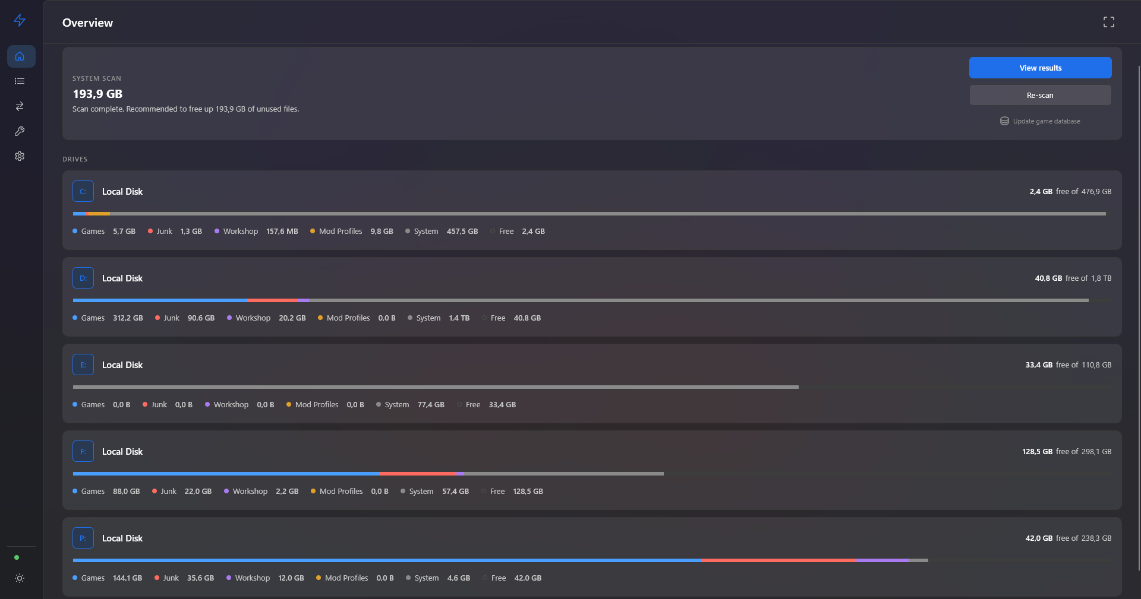Screen dimensions: 1141x599
Task: Click the View results button
Action: pyautogui.click(x=1040, y=68)
